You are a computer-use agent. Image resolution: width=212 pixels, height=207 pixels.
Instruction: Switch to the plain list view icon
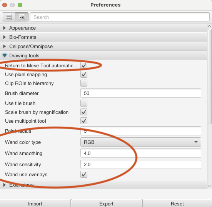click(8, 17)
